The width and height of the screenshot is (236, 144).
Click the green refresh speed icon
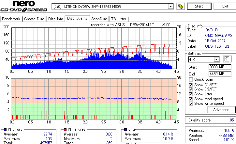click(227, 59)
